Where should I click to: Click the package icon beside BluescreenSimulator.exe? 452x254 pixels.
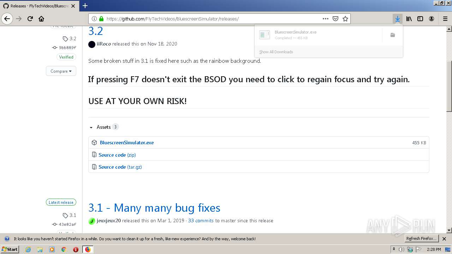tap(94, 143)
